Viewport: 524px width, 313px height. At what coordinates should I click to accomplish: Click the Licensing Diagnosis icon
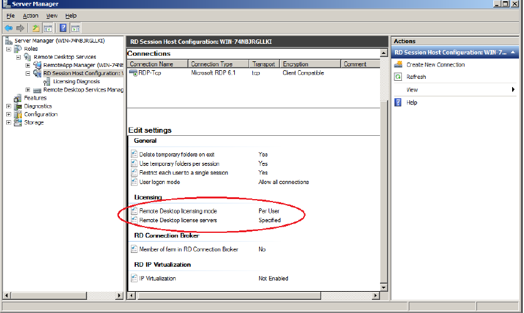(47, 81)
